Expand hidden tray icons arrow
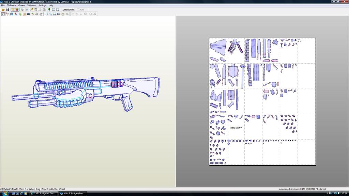This screenshot has width=349, height=196. 327,193
